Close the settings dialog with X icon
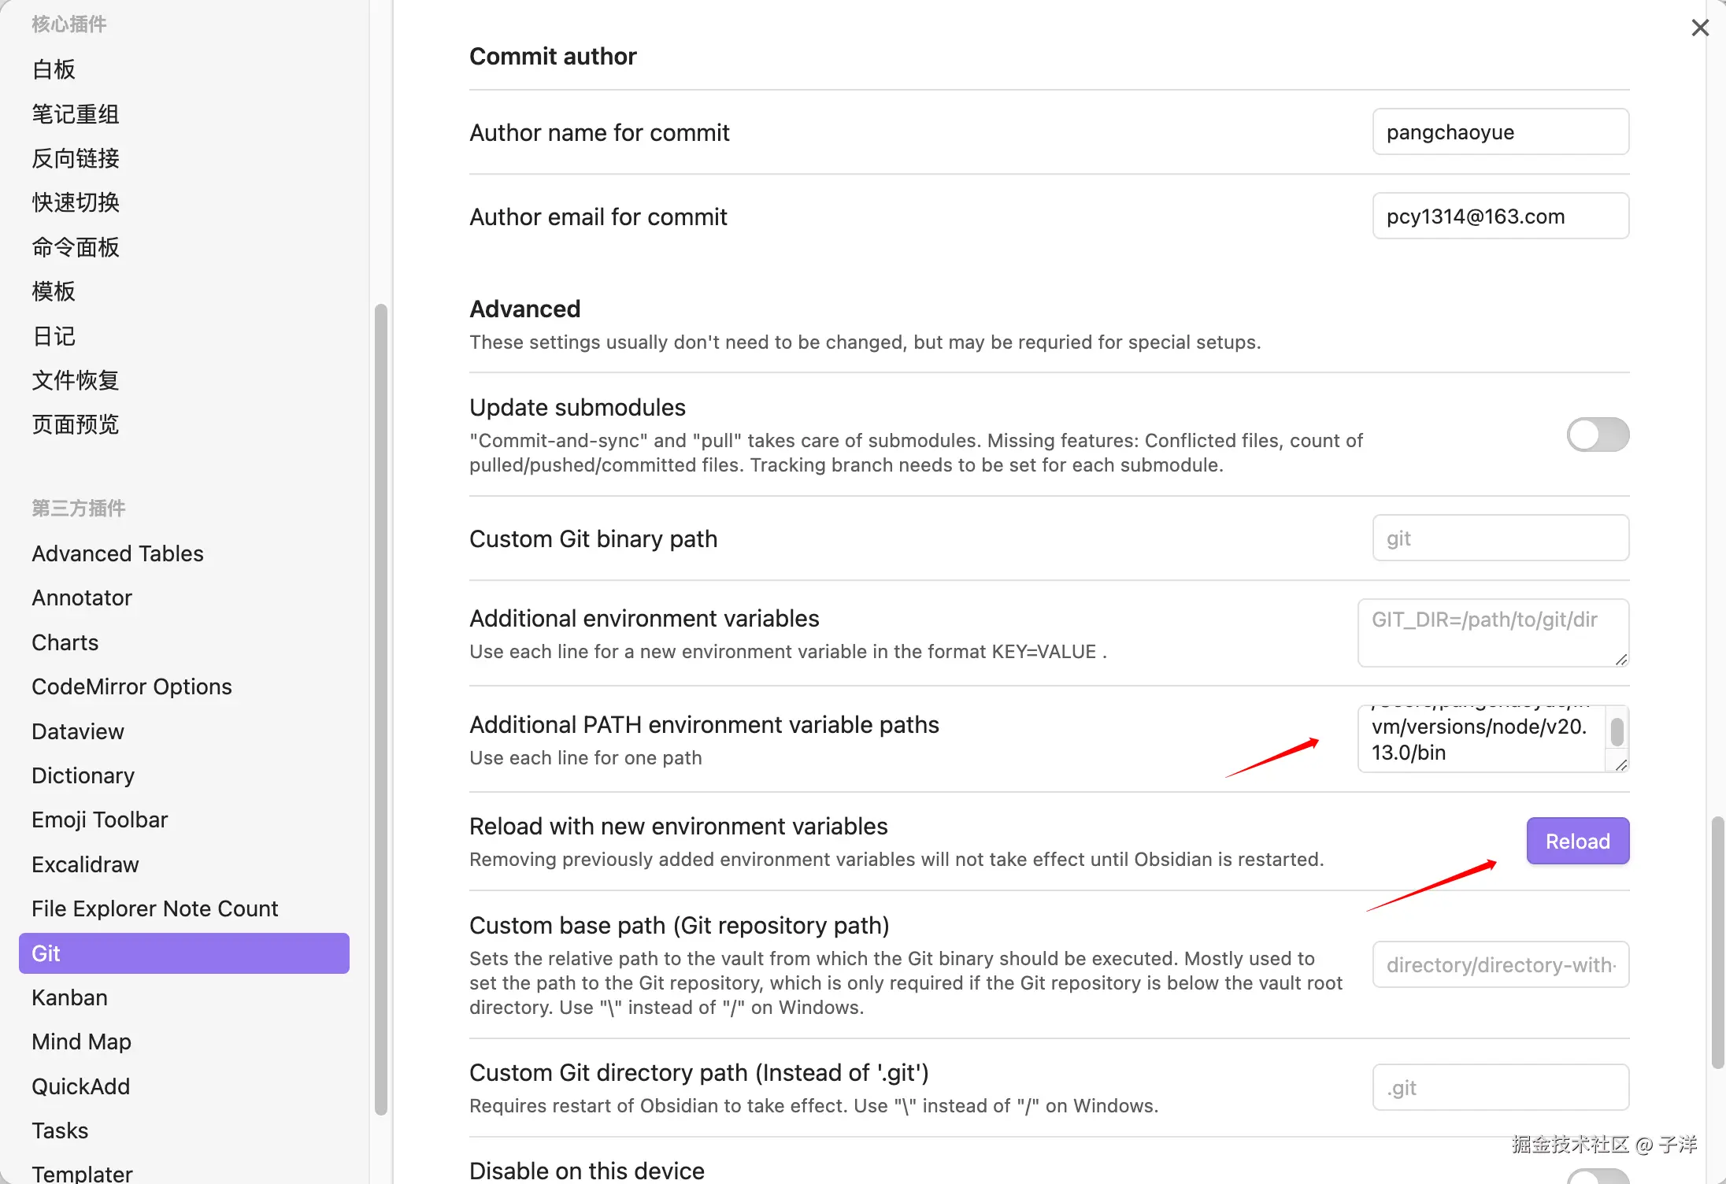Image resolution: width=1726 pixels, height=1184 pixels. [x=1699, y=28]
